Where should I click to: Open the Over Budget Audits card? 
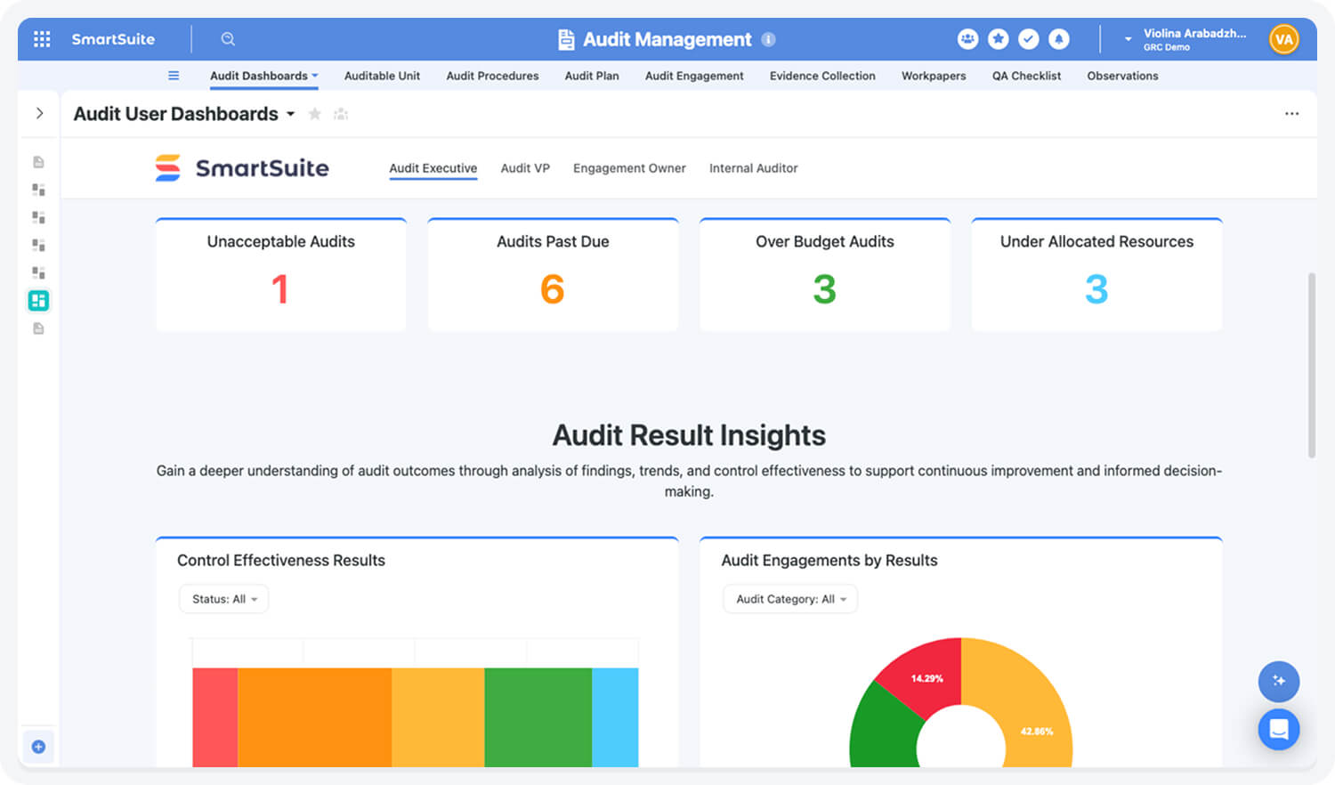tap(825, 275)
